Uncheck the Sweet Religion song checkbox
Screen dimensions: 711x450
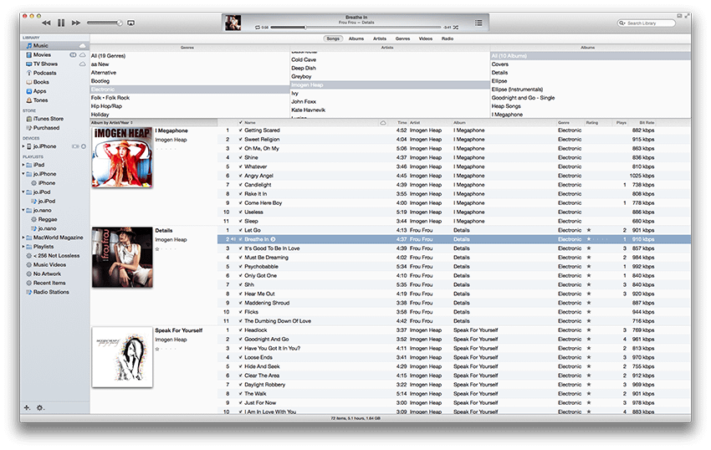pyautogui.click(x=240, y=139)
